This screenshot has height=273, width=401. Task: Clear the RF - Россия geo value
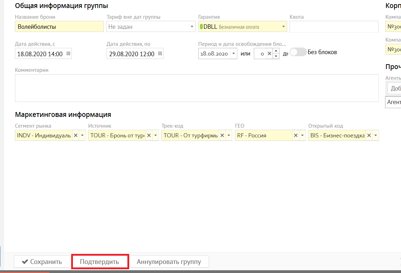[295, 135]
